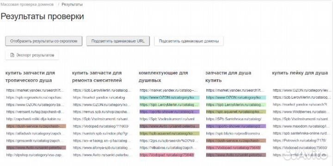Open the alfadush.ru/category link
The image size is (333, 166).
pos(35,133)
